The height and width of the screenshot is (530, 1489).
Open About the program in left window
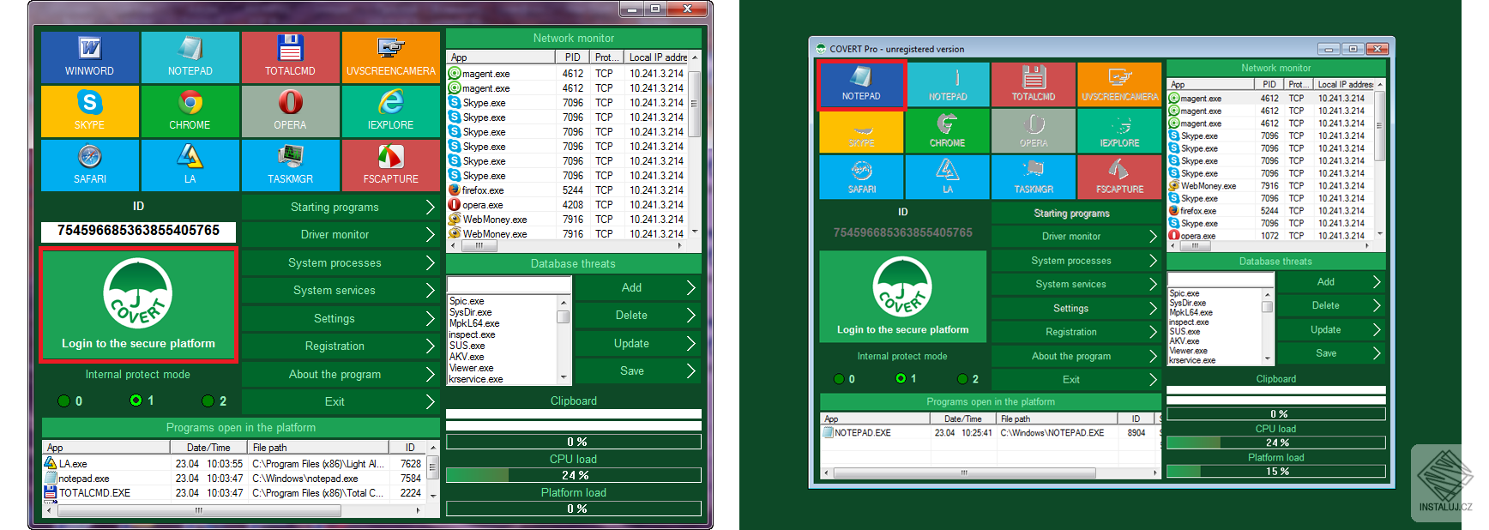(x=341, y=374)
